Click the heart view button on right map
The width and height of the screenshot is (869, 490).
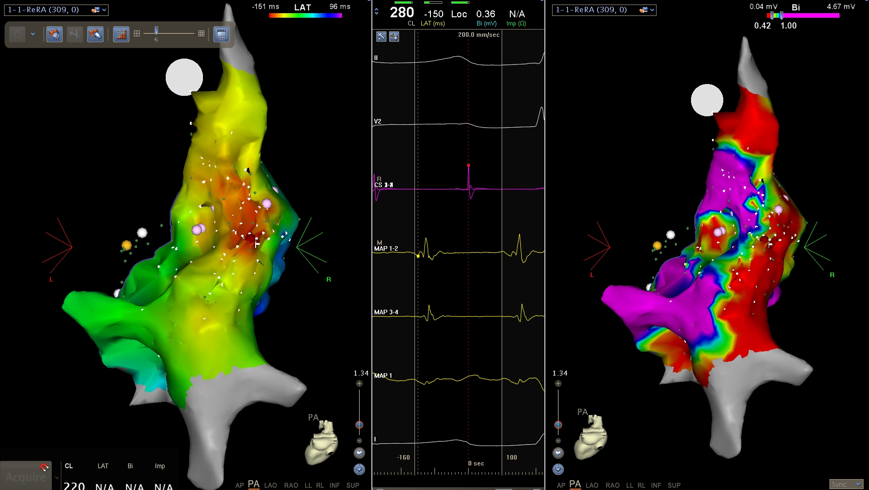coord(558,453)
